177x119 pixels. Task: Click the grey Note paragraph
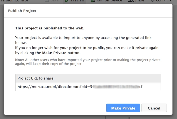pyautogui.click(x=88, y=62)
